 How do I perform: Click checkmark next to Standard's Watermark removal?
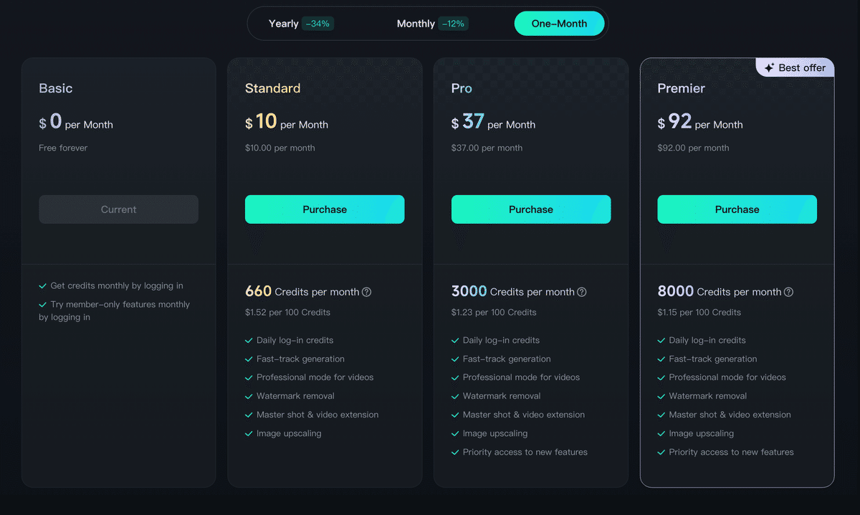point(249,396)
